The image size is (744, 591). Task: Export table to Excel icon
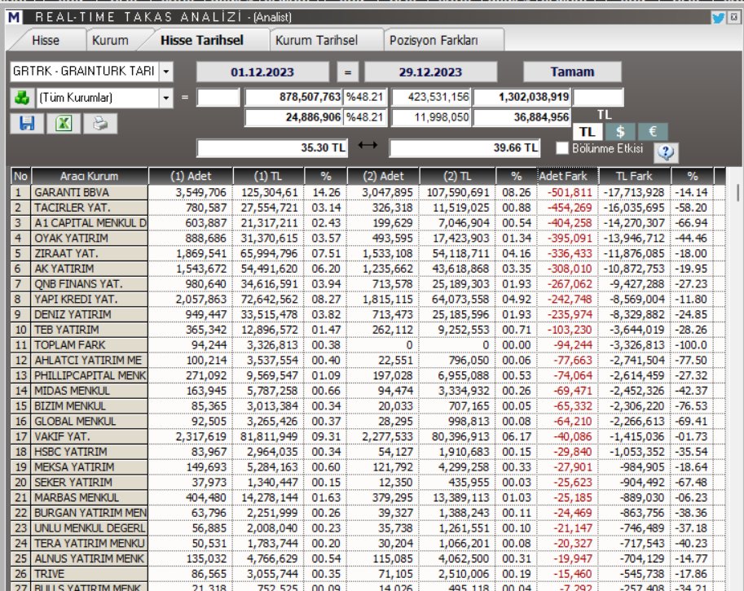click(64, 124)
